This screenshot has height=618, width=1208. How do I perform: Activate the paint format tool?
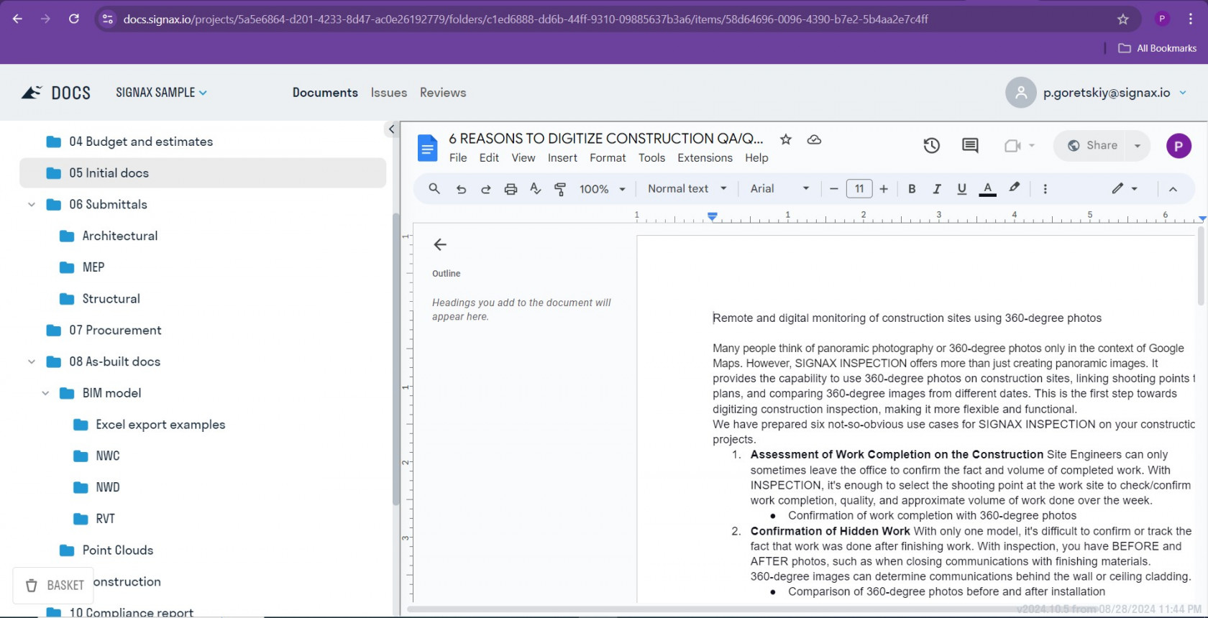[x=560, y=189]
